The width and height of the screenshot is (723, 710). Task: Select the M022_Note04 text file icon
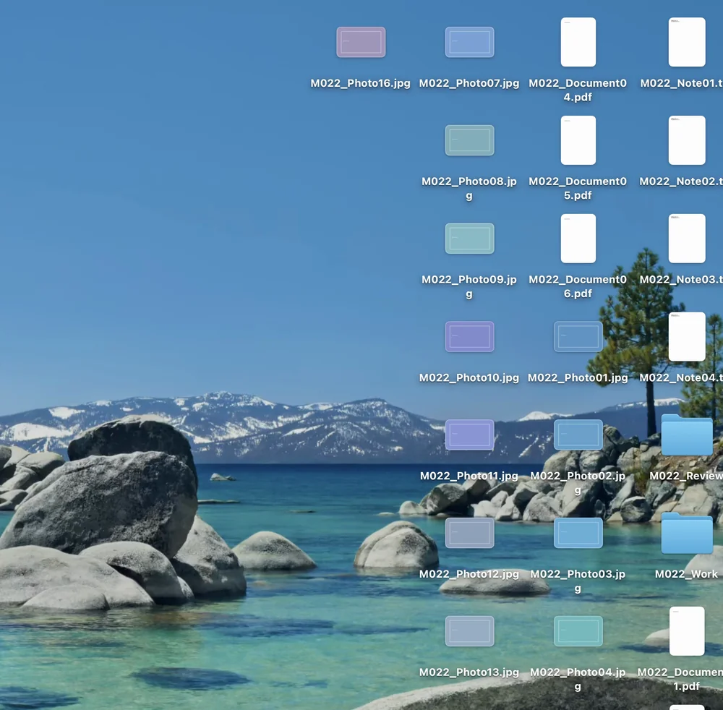(687, 336)
